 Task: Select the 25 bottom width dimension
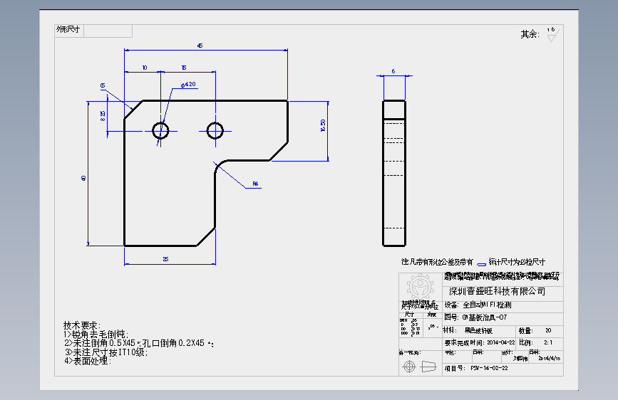click(x=165, y=259)
